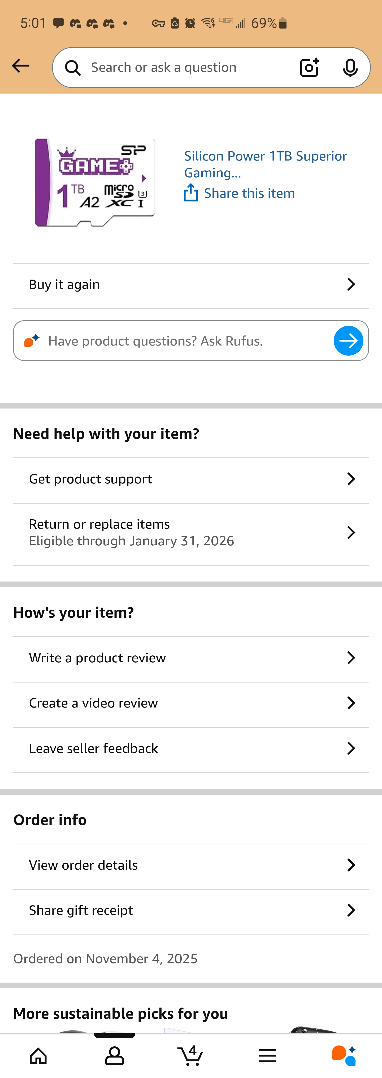Tap the microSD card product thumbnail
The height and width of the screenshot is (1078, 382).
point(95,182)
